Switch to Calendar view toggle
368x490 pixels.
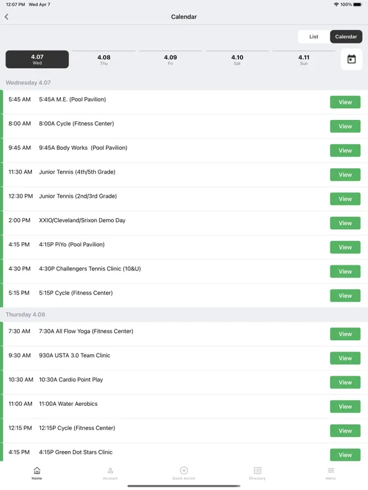(346, 36)
